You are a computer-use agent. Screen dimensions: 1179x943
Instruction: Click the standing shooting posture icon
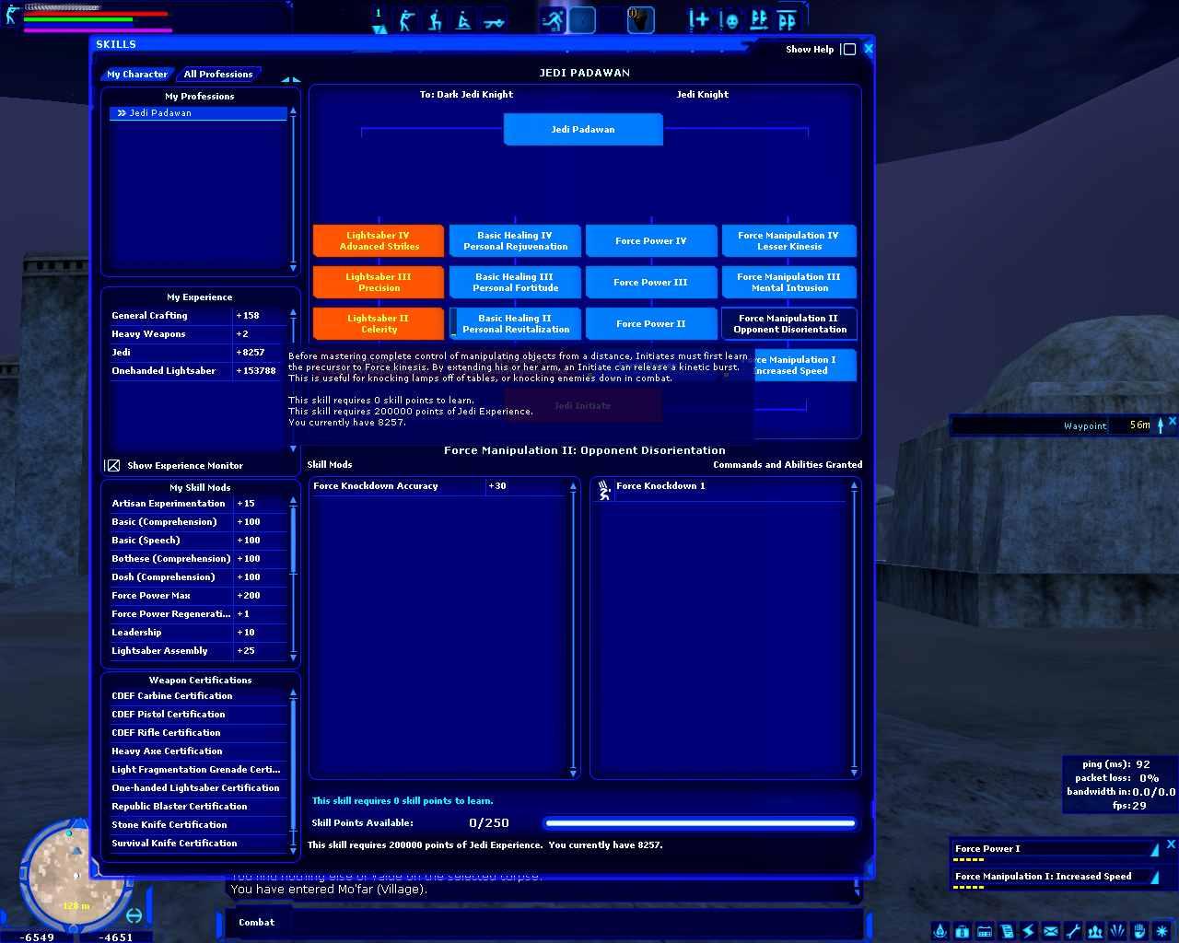click(406, 20)
